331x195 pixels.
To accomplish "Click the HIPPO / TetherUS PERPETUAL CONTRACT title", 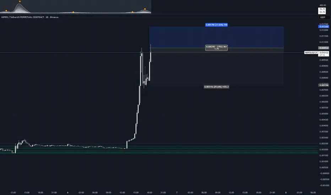I will pyautogui.click(x=30, y=17).
